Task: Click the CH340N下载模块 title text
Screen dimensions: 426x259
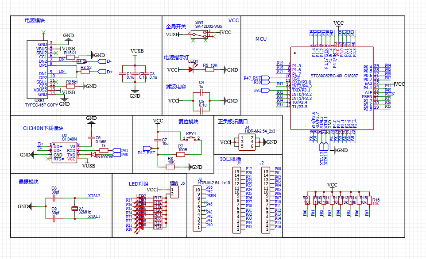Action: pos(43,128)
